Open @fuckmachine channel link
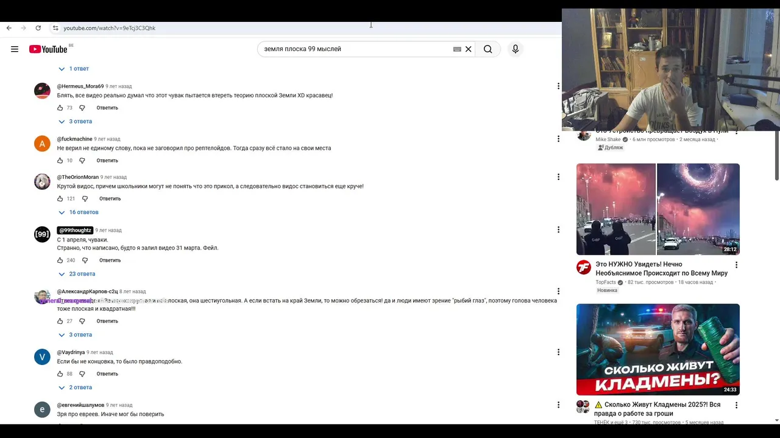This screenshot has height=438, width=780. (x=75, y=139)
